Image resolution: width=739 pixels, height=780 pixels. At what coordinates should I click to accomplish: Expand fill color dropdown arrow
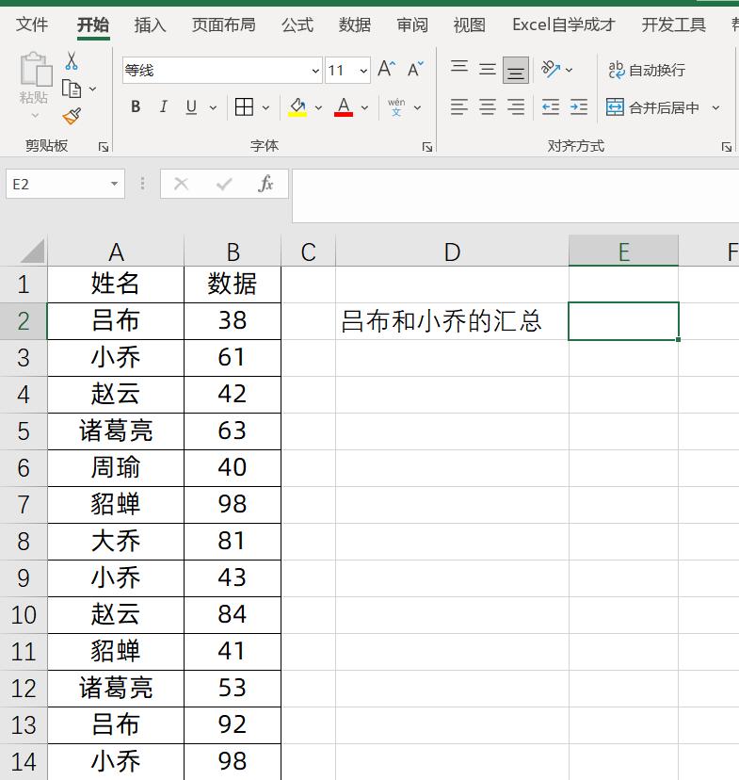point(318,107)
